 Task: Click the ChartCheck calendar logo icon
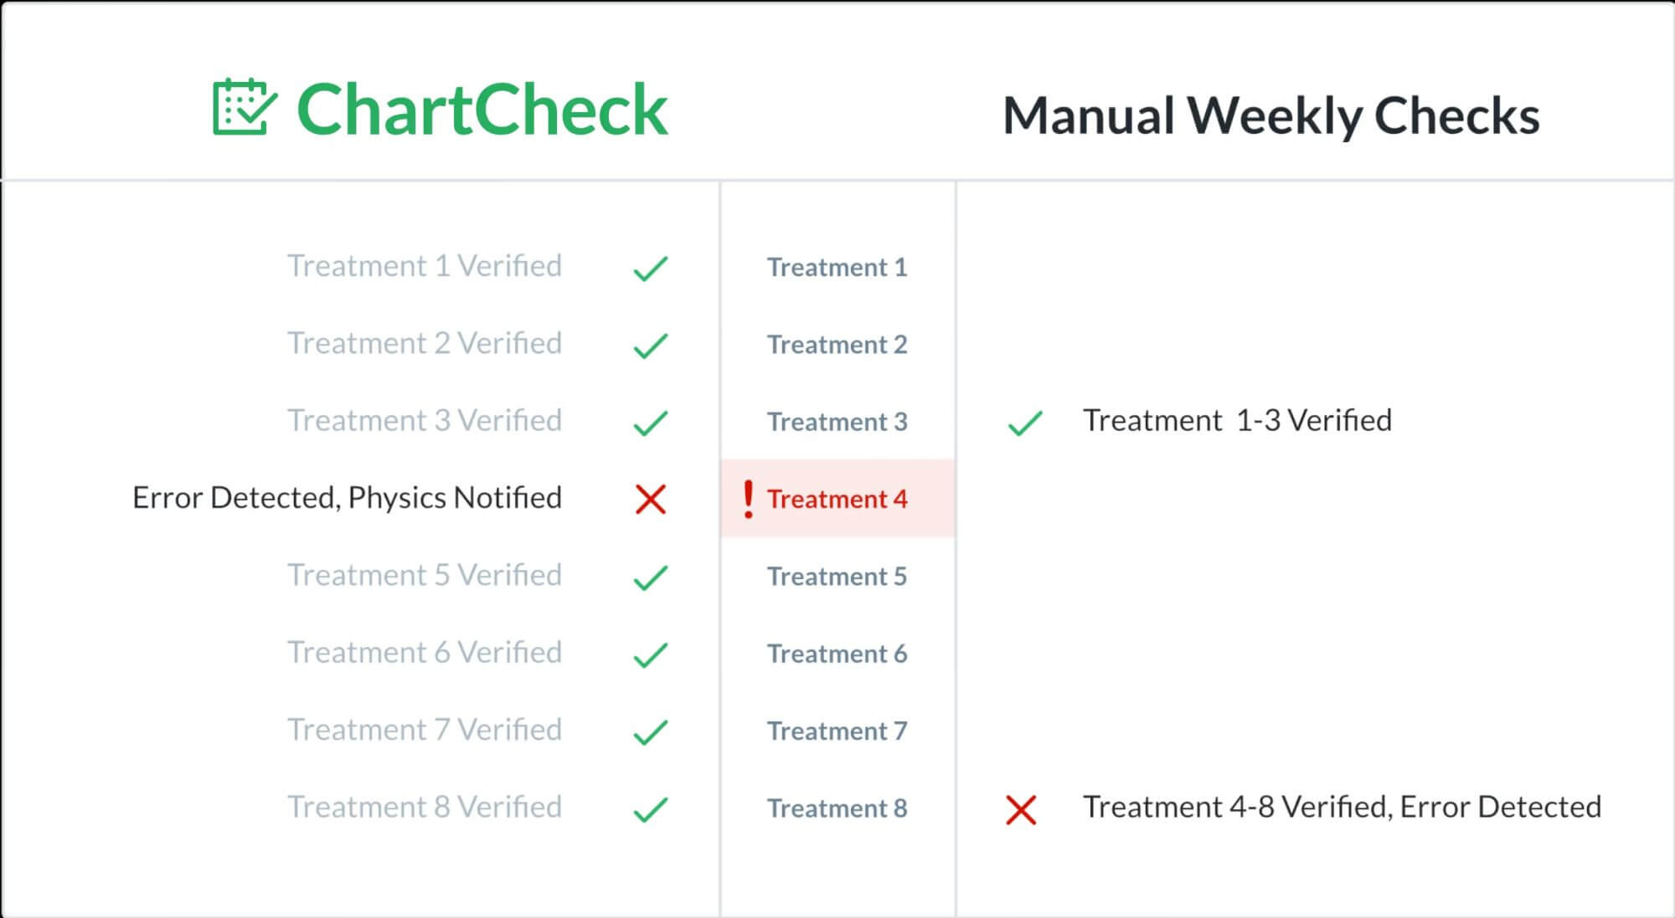click(x=244, y=107)
